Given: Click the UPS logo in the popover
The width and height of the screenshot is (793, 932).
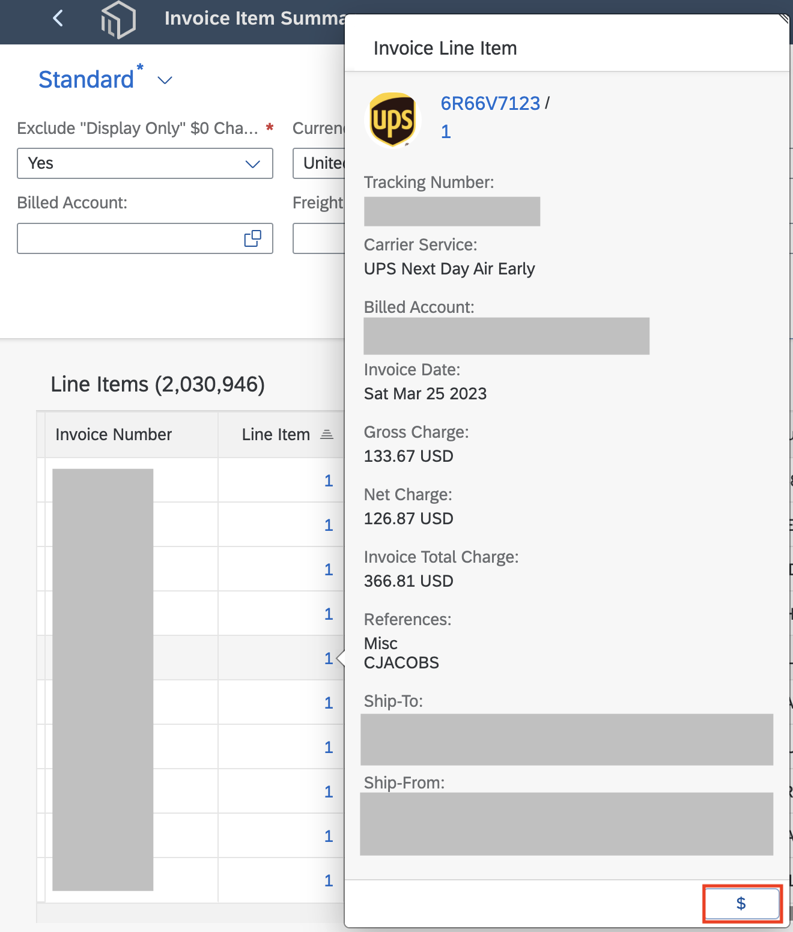Looking at the screenshot, I should click(x=393, y=119).
